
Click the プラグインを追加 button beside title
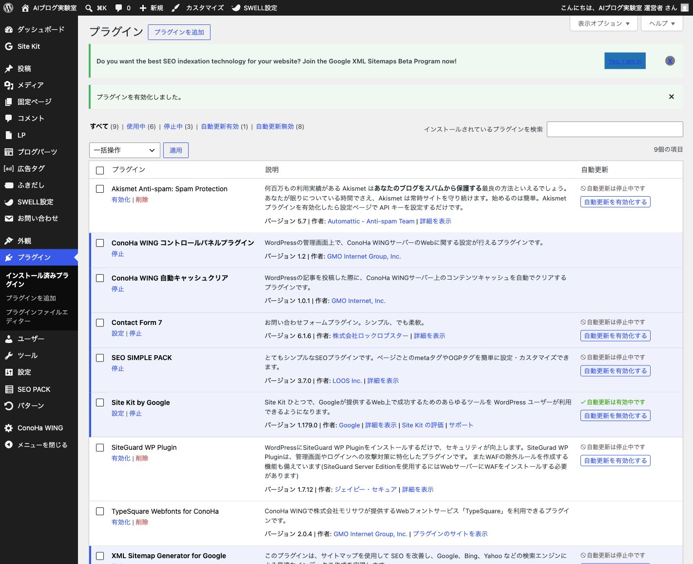179,32
